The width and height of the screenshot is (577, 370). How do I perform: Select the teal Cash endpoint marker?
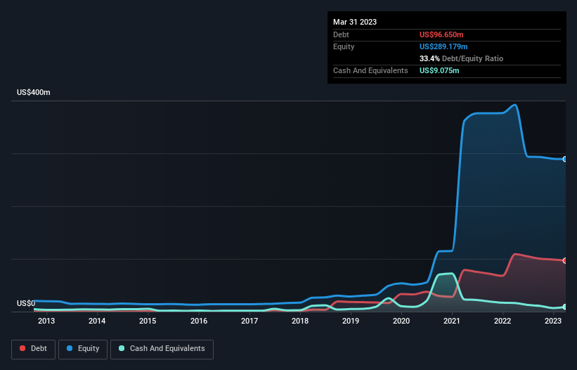coord(565,307)
